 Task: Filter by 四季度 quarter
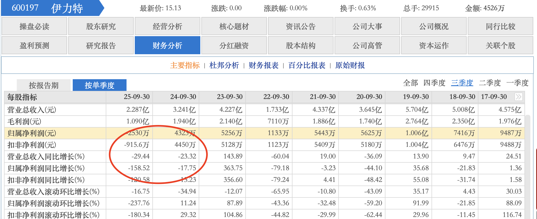coord(434,83)
